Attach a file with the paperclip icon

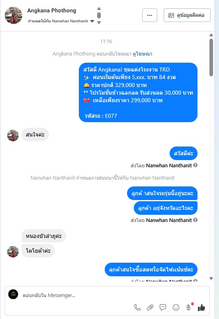150,307
